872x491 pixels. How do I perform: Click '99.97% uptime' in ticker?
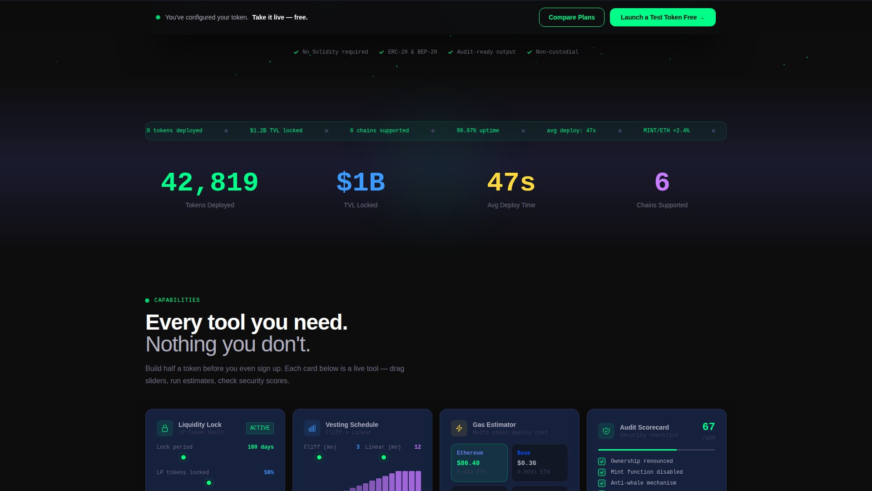pyautogui.click(x=478, y=130)
